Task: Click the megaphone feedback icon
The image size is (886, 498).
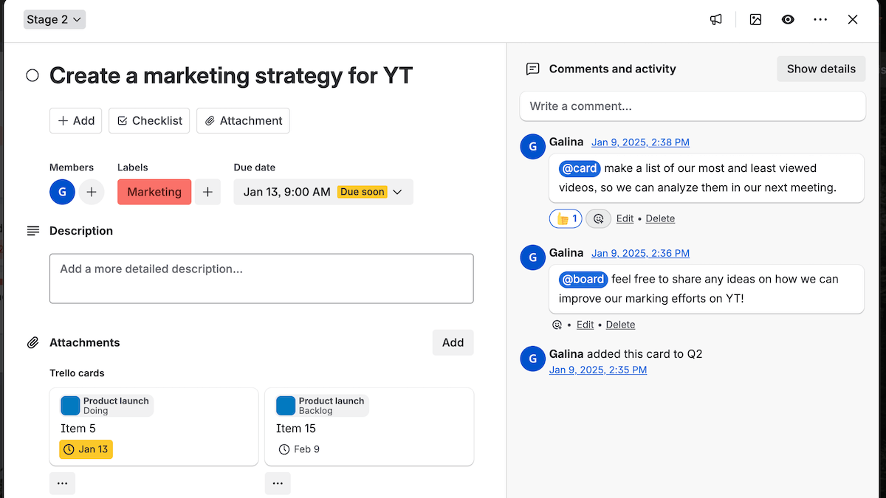Action: click(x=715, y=19)
